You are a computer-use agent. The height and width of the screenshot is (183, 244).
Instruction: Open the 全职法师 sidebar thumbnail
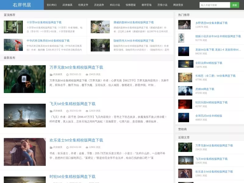pyautogui.click(x=186, y=64)
